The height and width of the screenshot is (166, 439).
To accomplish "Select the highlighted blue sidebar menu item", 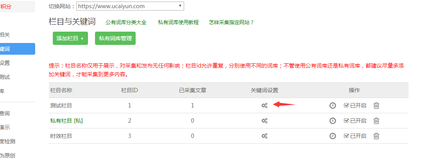I will tap(16, 49).
